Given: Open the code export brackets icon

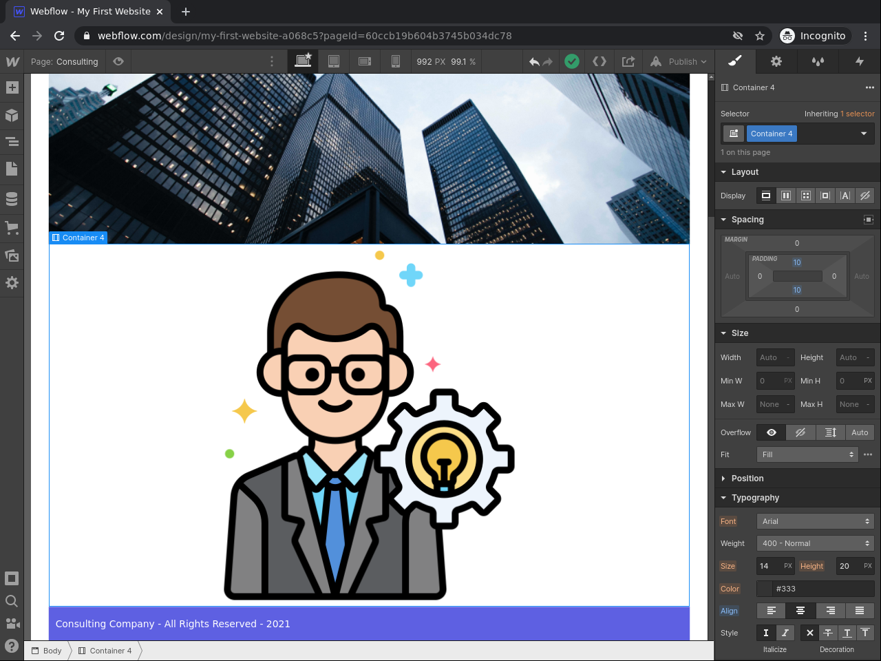Looking at the screenshot, I should [x=599, y=61].
